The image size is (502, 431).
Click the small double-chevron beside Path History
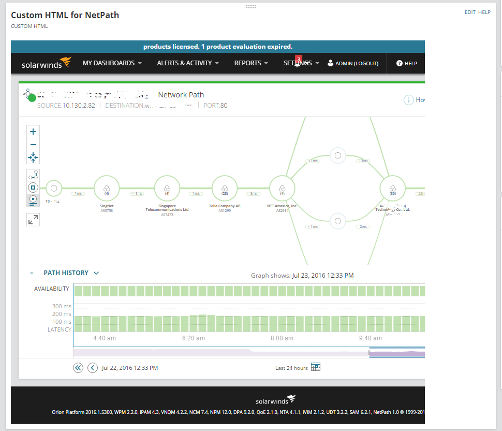pyautogui.click(x=32, y=273)
